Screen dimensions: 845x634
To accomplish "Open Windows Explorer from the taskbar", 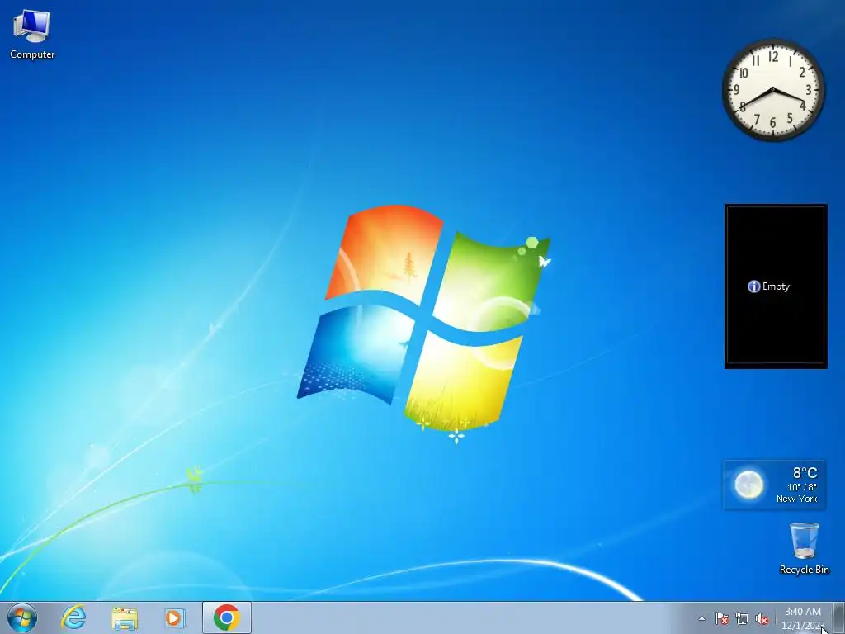I will (125, 617).
